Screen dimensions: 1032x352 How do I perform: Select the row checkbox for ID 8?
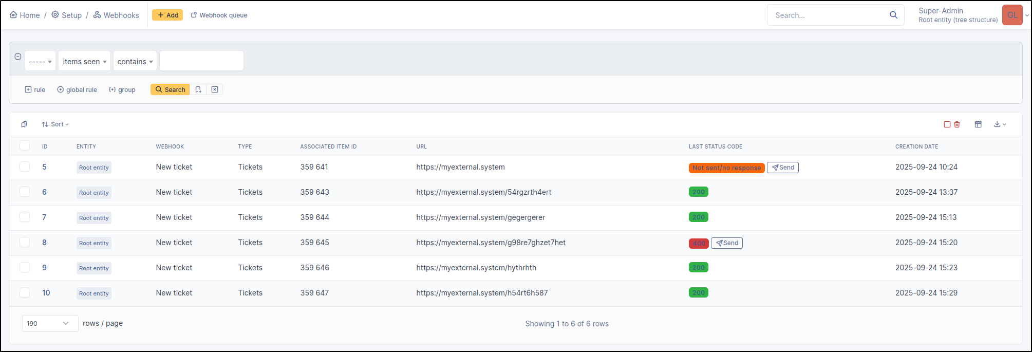point(25,242)
